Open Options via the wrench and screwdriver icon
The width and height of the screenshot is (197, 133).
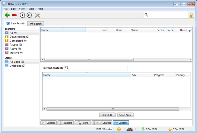pos(37,15)
